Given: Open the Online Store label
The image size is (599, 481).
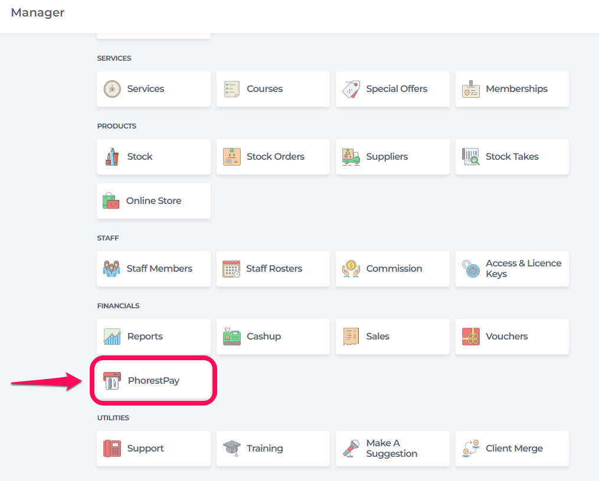Looking at the screenshot, I should [153, 201].
